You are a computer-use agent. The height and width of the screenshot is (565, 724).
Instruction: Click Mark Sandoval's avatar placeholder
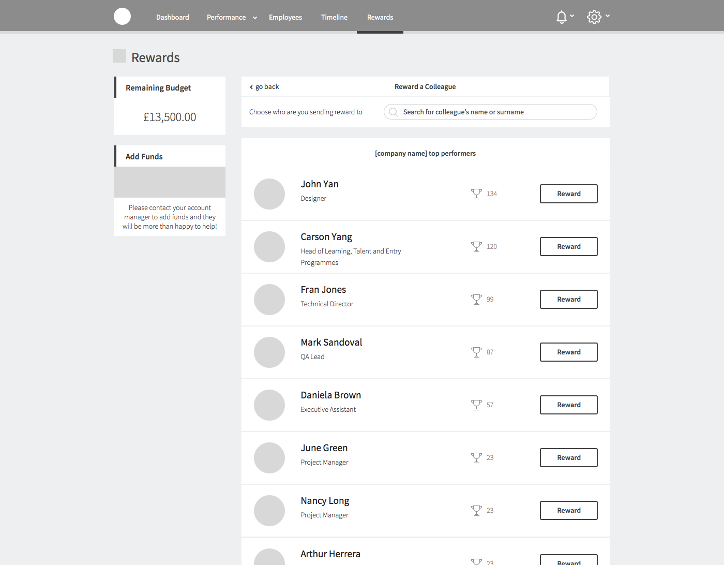tap(269, 352)
